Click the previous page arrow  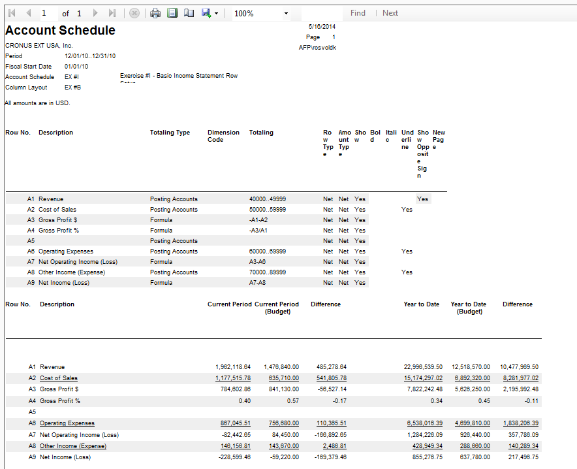[x=28, y=13]
